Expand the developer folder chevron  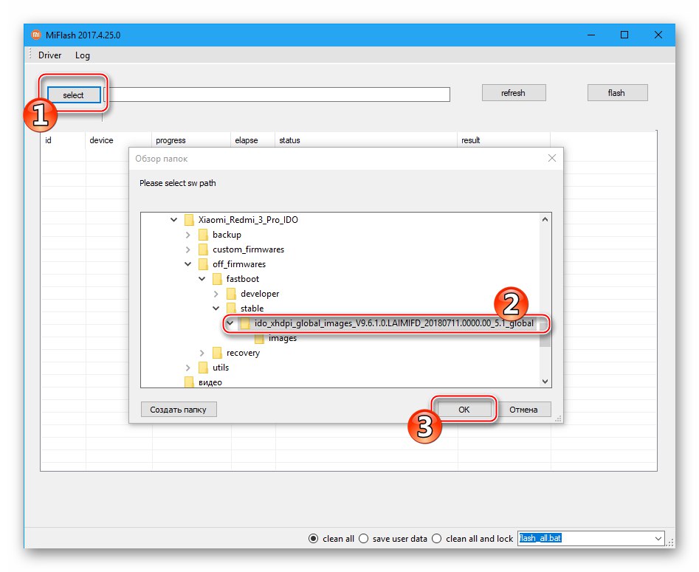(216, 294)
